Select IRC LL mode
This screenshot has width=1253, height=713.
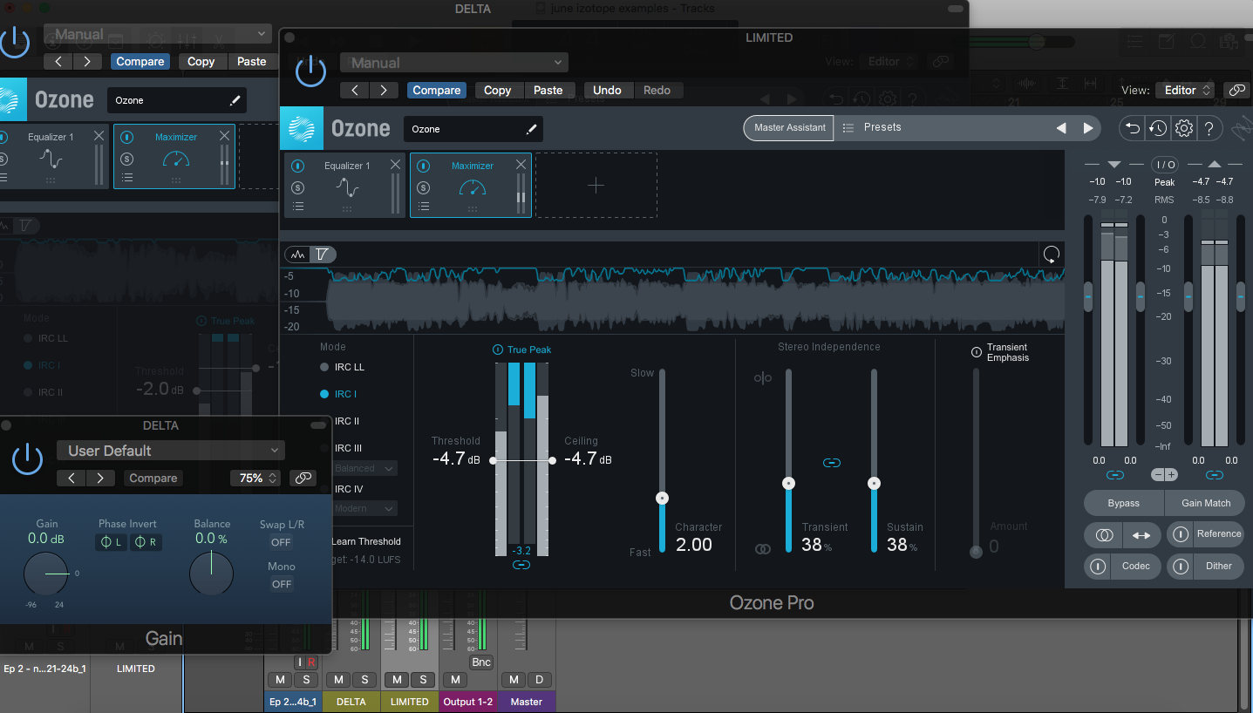pos(342,367)
